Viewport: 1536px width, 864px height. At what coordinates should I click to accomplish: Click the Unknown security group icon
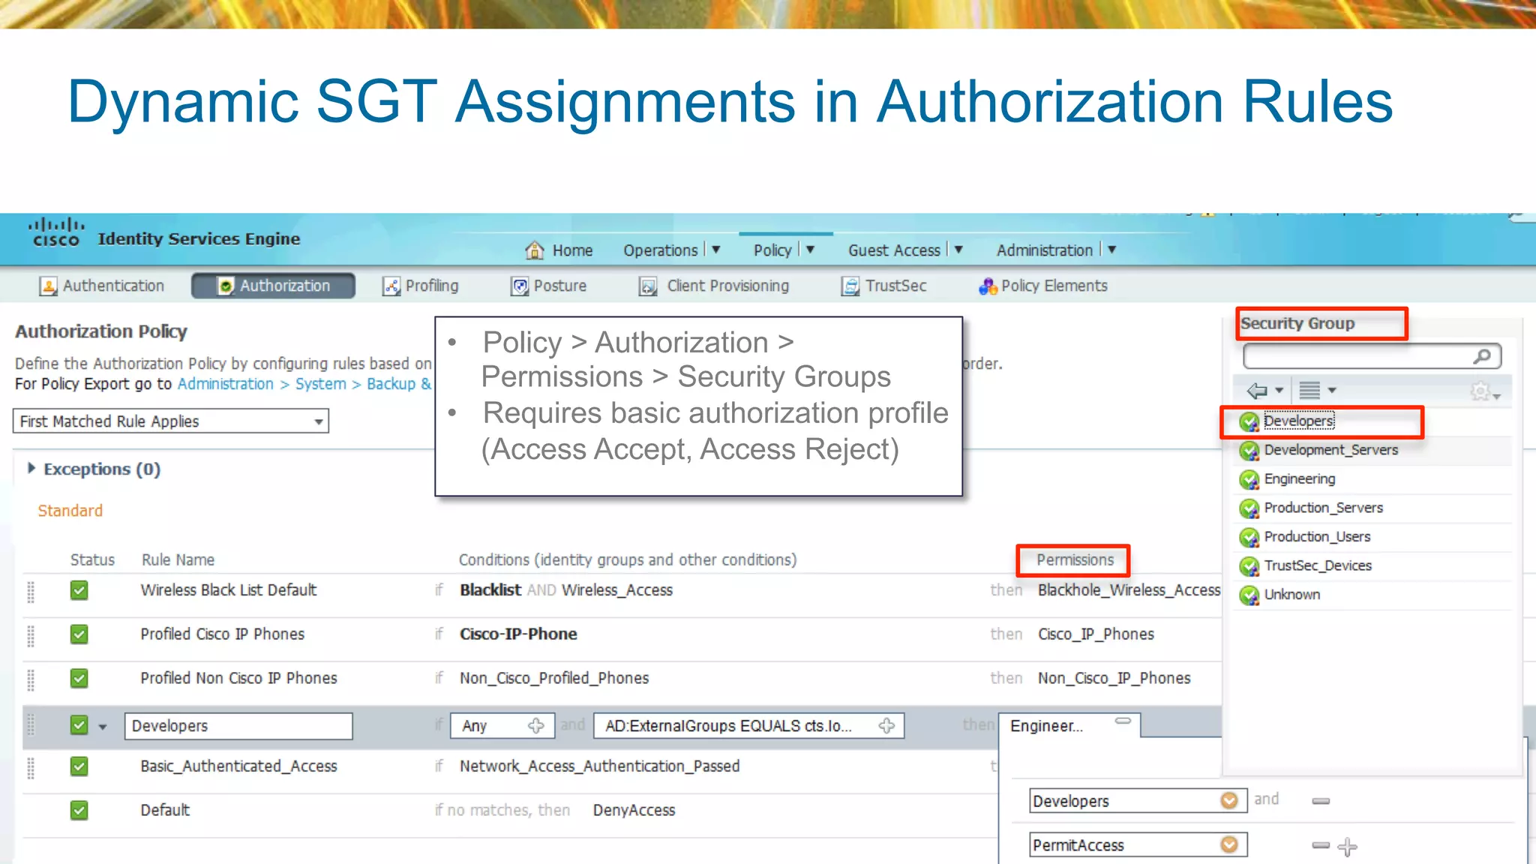pyautogui.click(x=1249, y=595)
